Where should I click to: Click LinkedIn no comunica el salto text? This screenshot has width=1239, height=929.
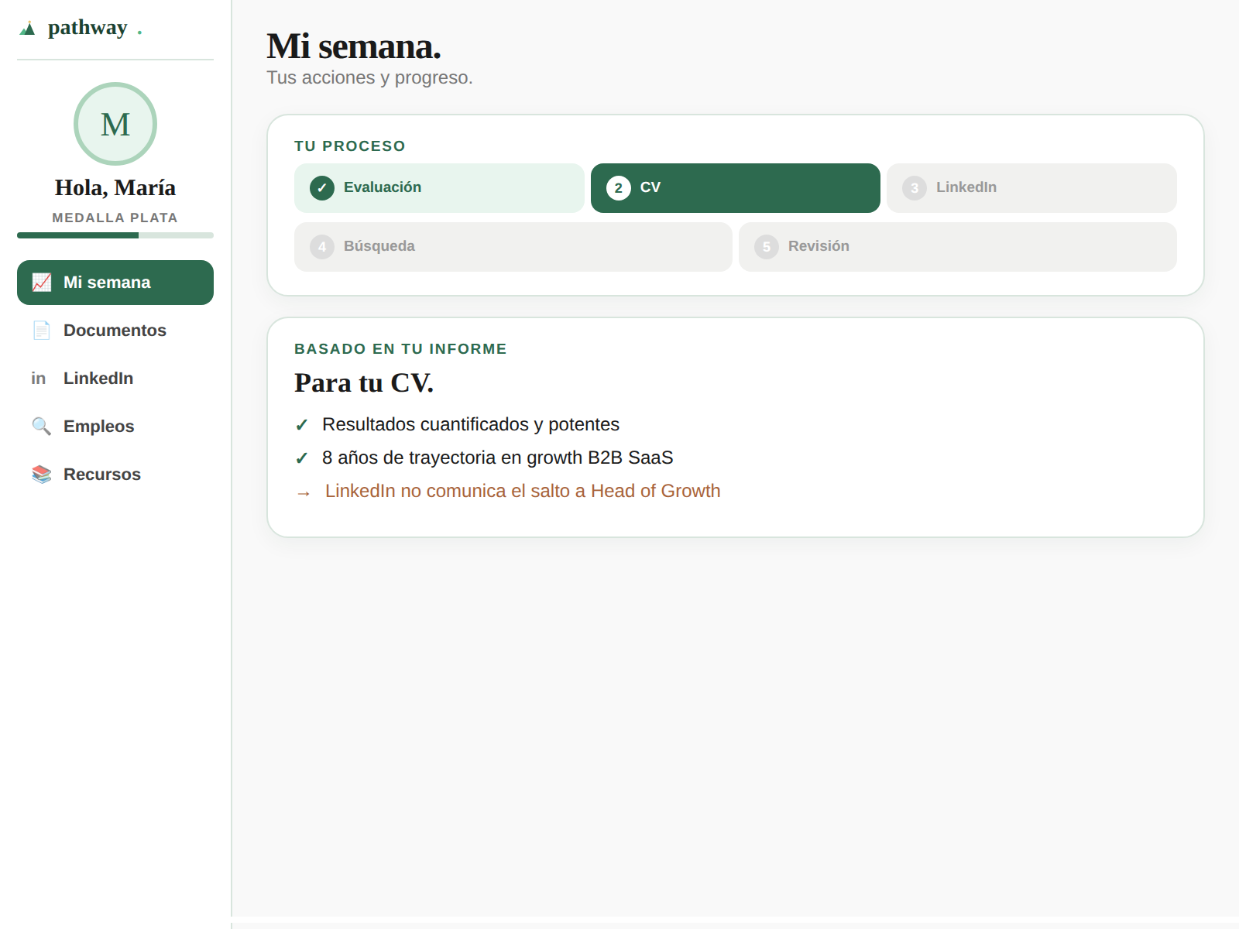point(523,491)
